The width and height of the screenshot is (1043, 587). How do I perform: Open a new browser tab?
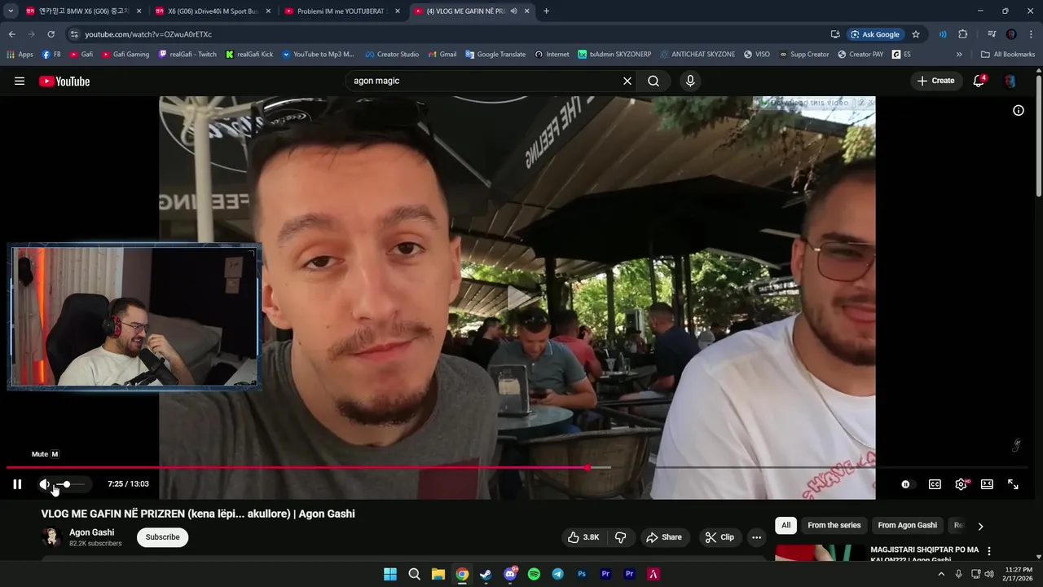coord(546,11)
